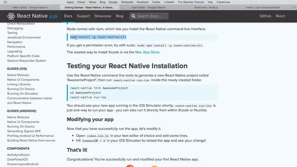The height and width of the screenshot is (167, 297).
Task: Open the Apple bookmark
Action: point(70,2)
